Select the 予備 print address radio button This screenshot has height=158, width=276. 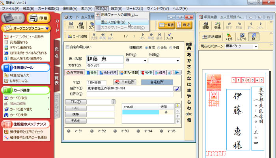click(170, 47)
